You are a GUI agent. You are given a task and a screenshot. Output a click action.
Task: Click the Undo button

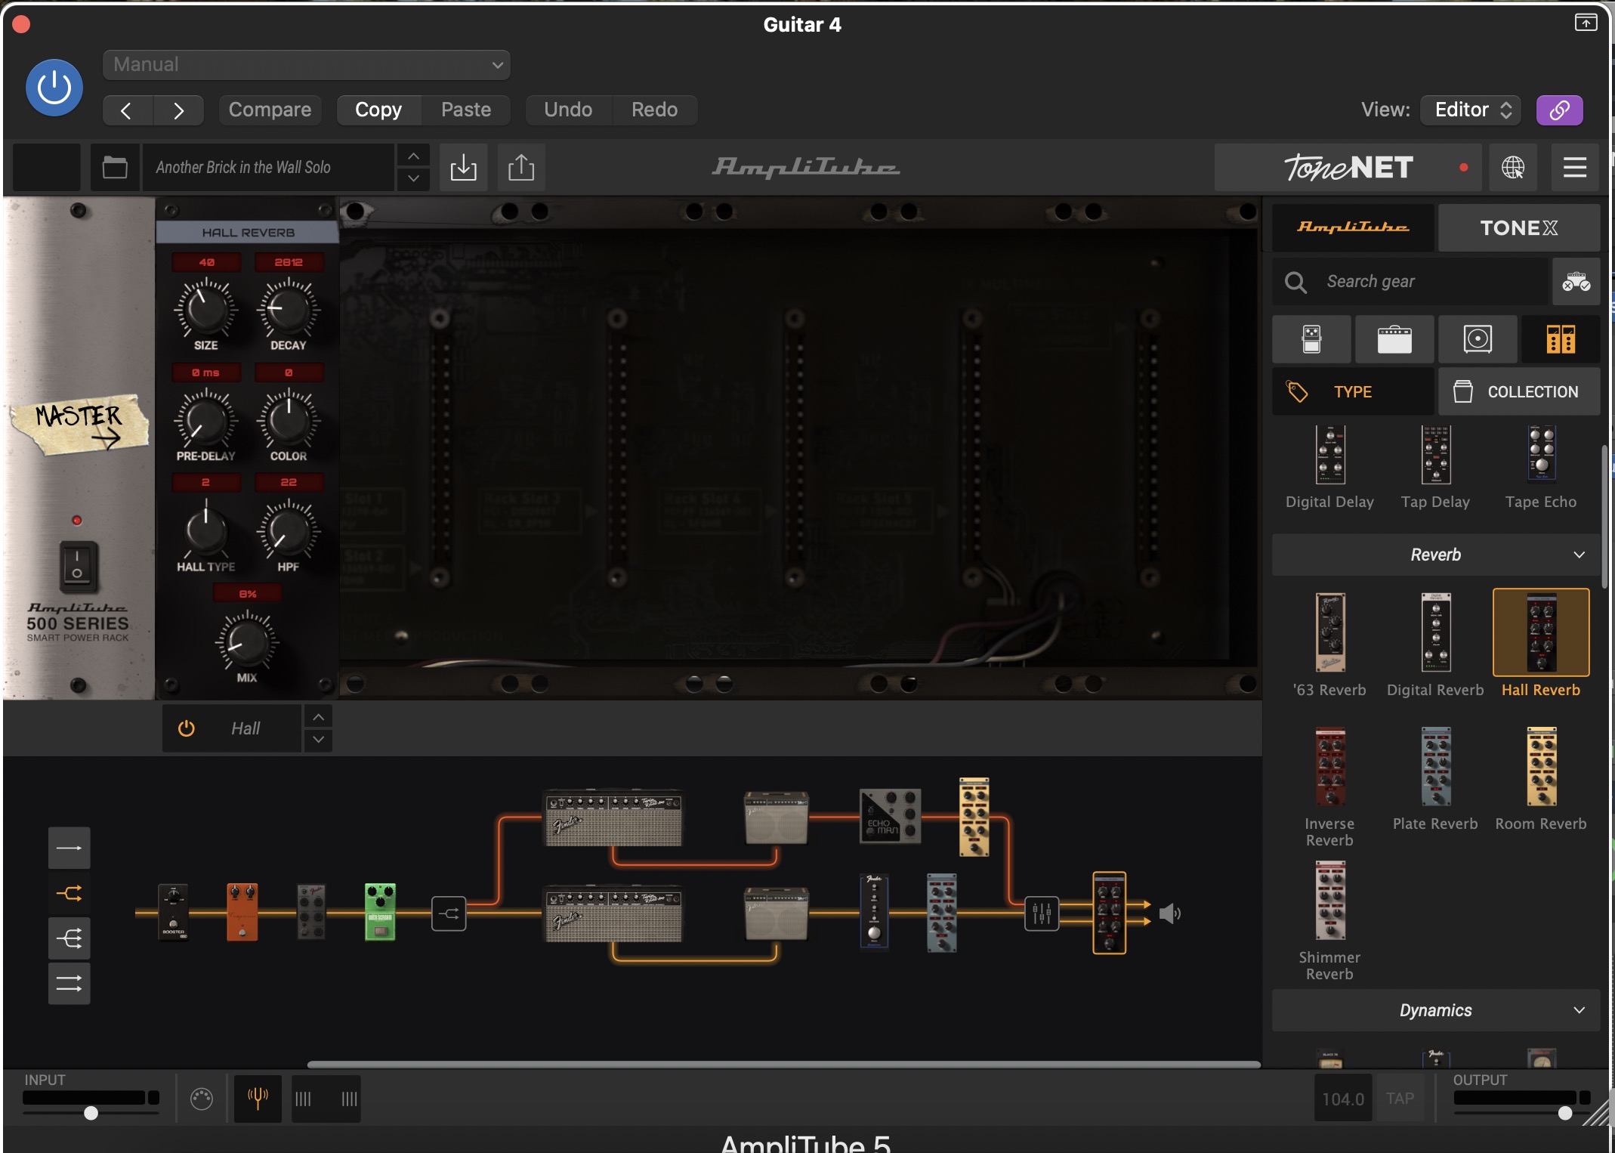[x=568, y=110]
